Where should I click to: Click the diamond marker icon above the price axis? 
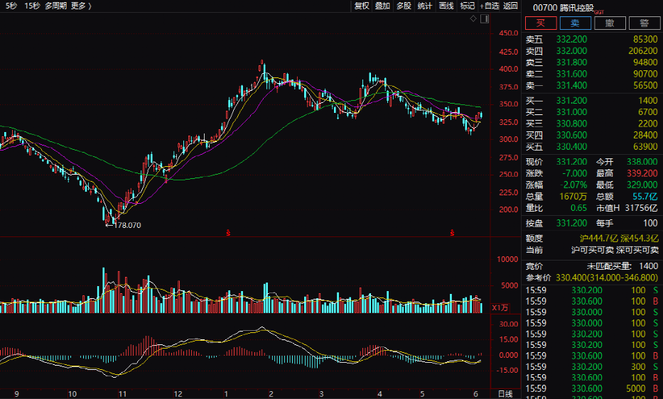click(475, 19)
